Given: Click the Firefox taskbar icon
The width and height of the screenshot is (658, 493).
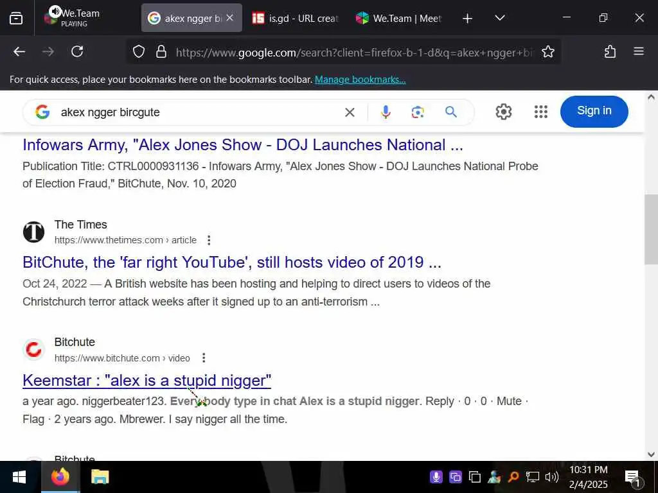Looking at the screenshot, I should pos(60,477).
